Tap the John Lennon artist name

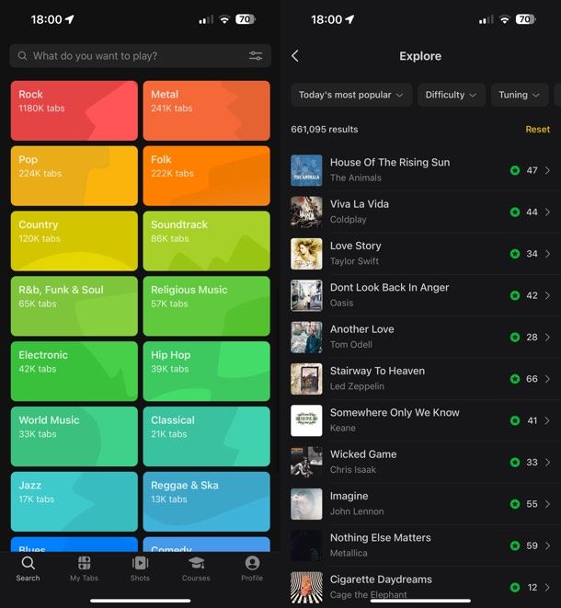coord(357,511)
